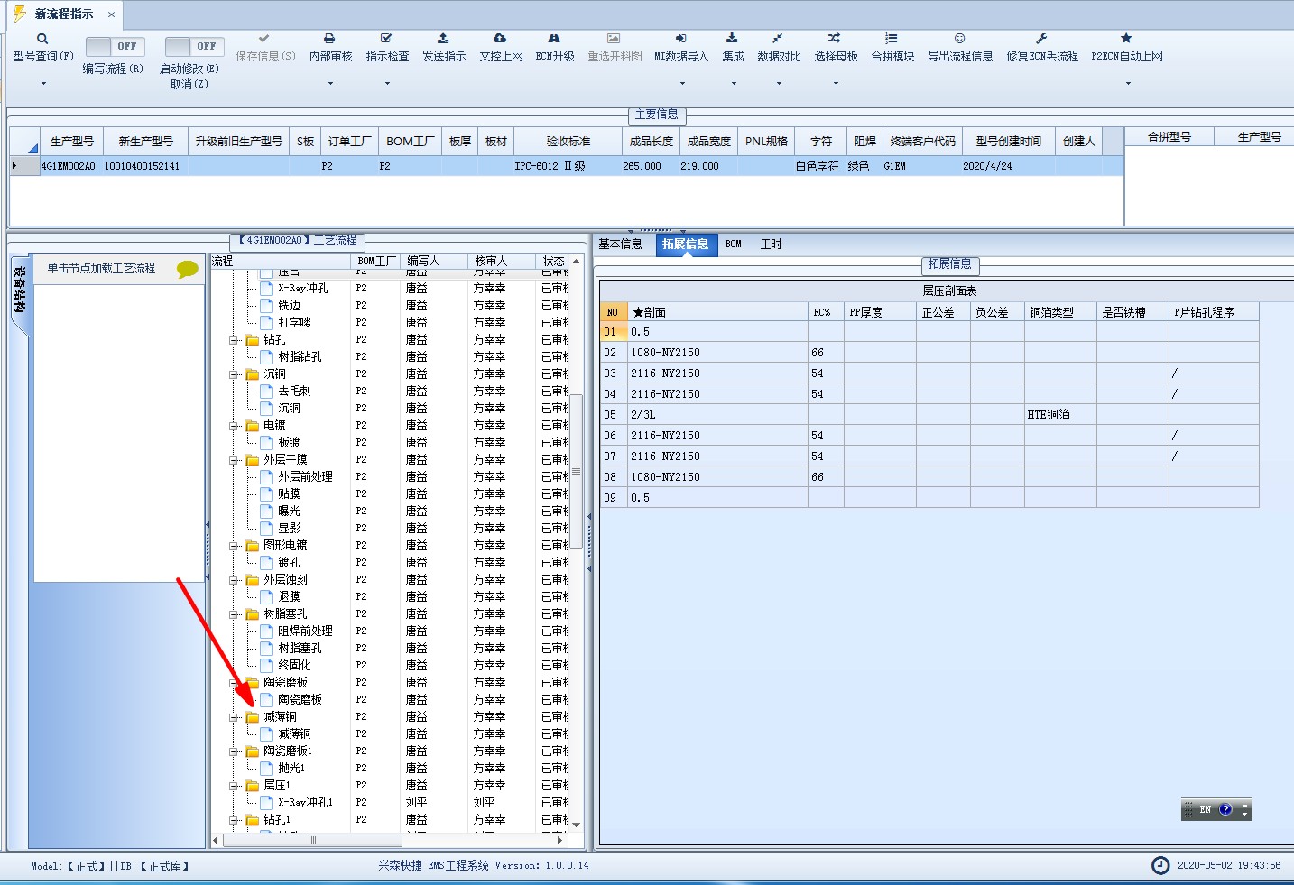The image size is (1294, 885).
Task: Collapse the 图形电镀 tree node
Action: [234, 546]
